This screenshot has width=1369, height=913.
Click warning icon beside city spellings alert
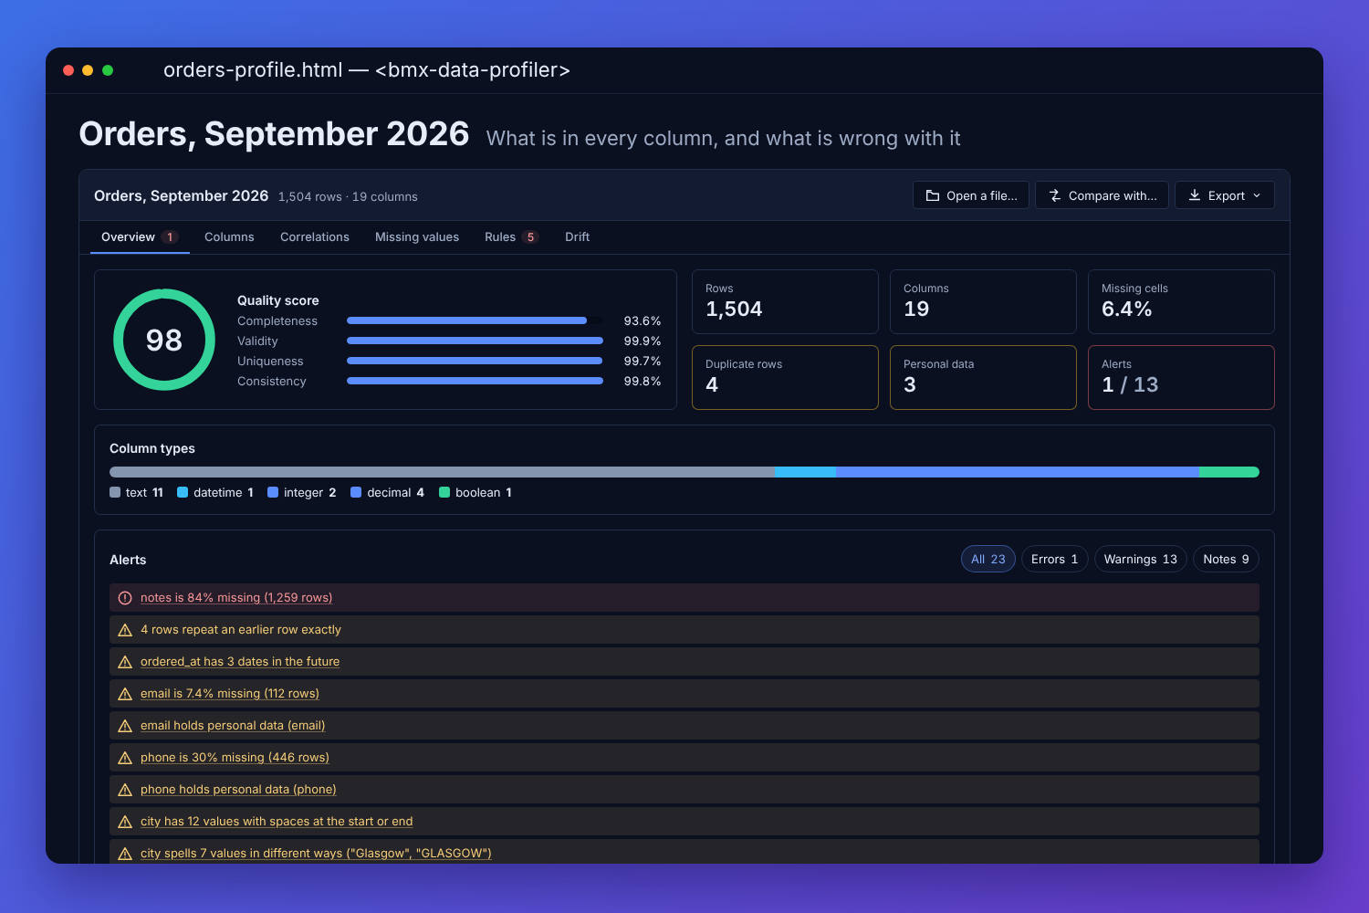125,854
